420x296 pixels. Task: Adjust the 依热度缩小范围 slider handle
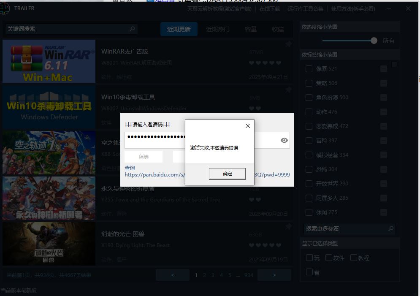point(374,41)
